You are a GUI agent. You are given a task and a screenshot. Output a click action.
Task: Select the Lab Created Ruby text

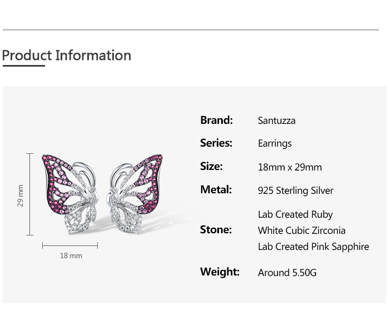[295, 214]
